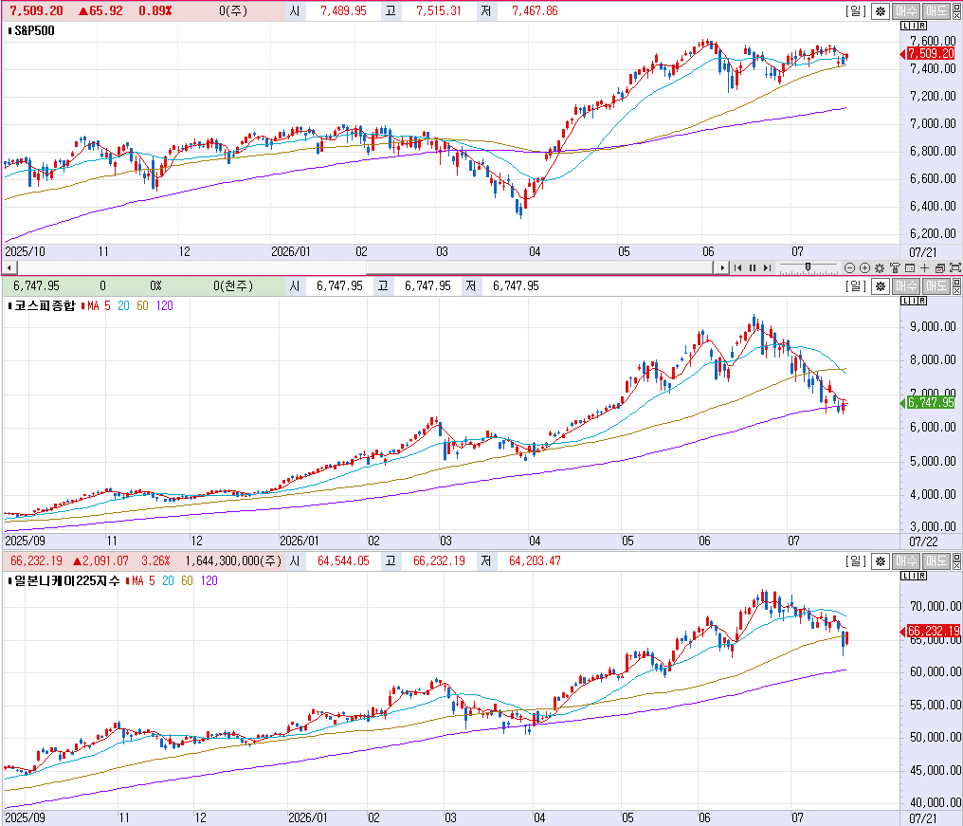
Task: Select the 코스피종합 chart title label
Action: click(x=45, y=305)
